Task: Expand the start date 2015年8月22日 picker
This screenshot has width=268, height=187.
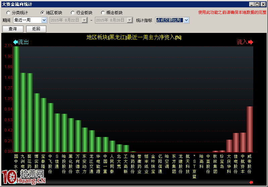Action: coord(85,20)
